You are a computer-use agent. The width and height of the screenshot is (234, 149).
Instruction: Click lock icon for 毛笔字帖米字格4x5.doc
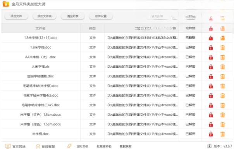click(211, 96)
